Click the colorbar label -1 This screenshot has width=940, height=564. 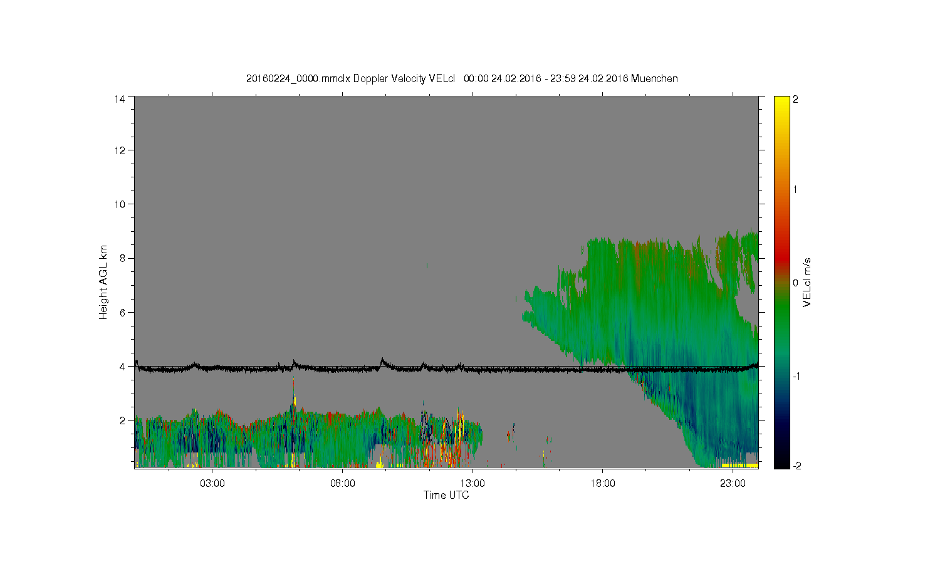click(796, 376)
